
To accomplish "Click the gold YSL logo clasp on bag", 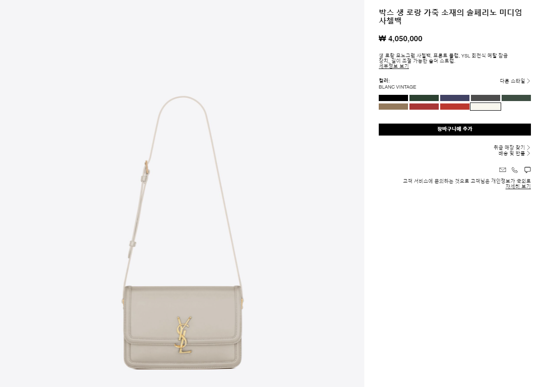I will (183, 335).
